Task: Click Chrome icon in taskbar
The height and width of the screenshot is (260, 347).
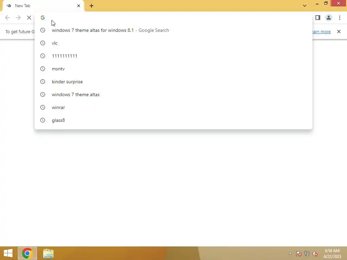Action: point(27,253)
